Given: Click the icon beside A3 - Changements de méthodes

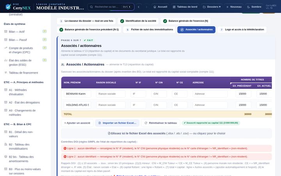Looking at the screenshot, I should click(x=6, y=110).
